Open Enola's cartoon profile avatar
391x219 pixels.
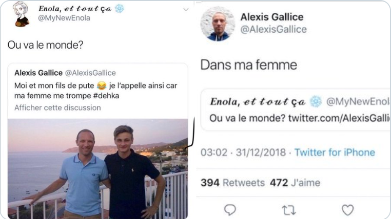(x=21, y=13)
